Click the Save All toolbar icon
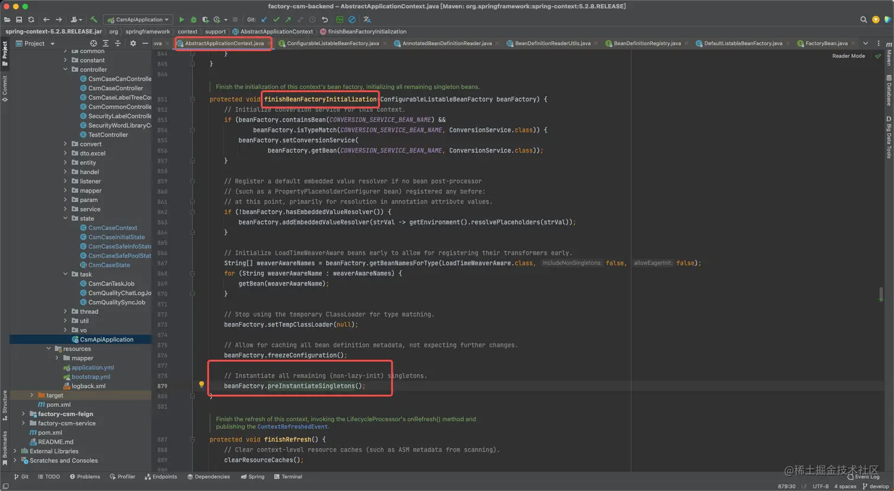The height and width of the screenshot is (491, 894). 19,19
